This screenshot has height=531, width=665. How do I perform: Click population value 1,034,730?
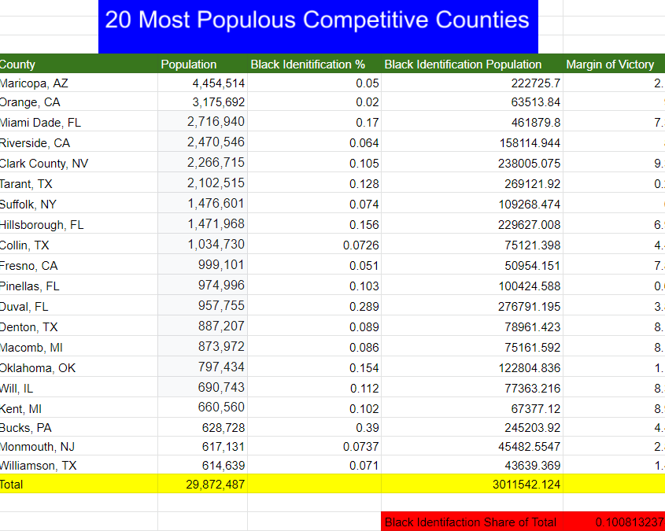[x=203, y=244]
